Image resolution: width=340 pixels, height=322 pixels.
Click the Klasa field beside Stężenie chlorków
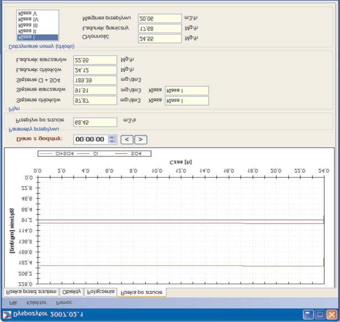[x=187, y=101]
